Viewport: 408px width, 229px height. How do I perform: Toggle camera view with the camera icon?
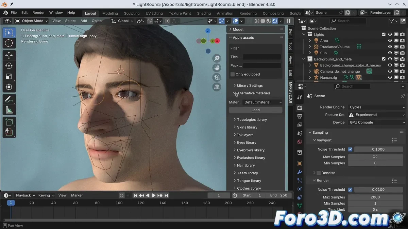(217, 77)
